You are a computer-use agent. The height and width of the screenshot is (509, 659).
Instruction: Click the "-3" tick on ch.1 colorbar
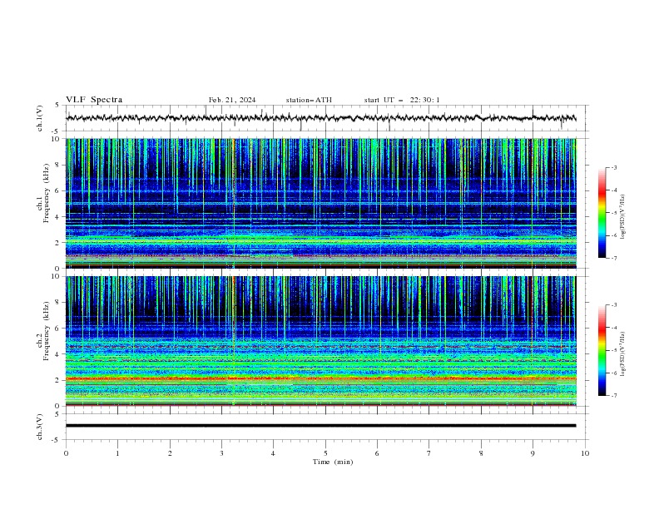614,167
